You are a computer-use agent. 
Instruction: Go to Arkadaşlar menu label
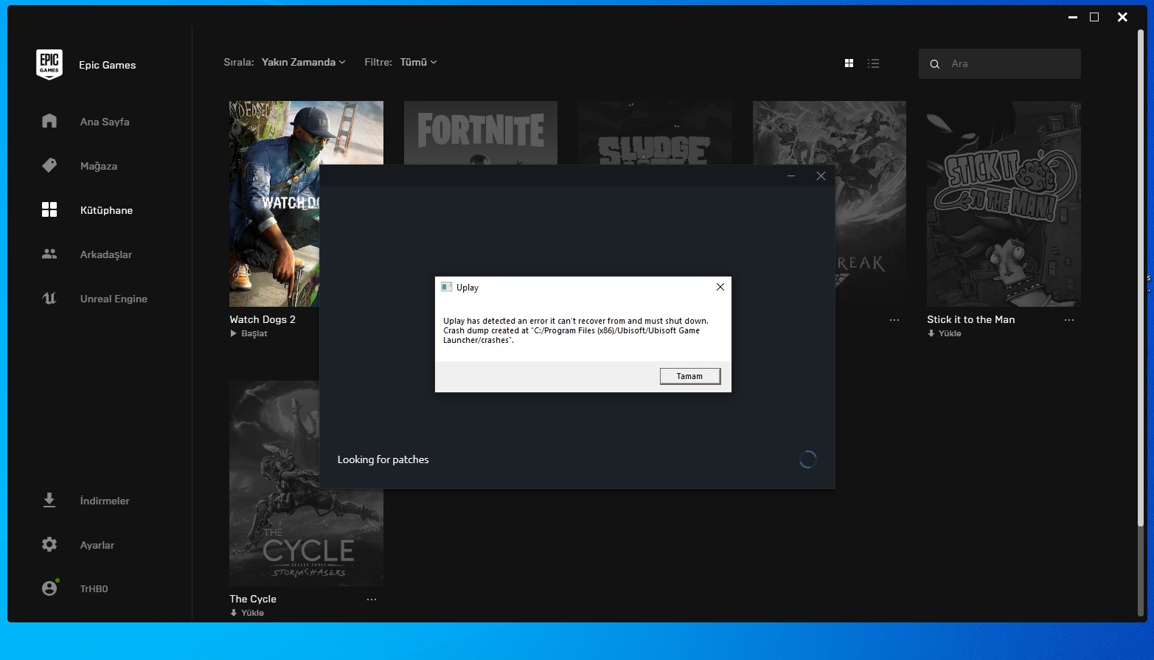(106, 254)
